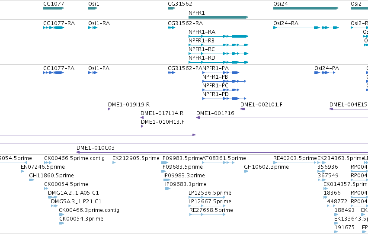Click the DME1-002L01.F clone label
This screenshot has height=234, width=368.
[261, 105]
